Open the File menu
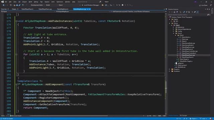The height and width of the screenshot is (120, 214). pyautogui.click(x=6, y=2)
